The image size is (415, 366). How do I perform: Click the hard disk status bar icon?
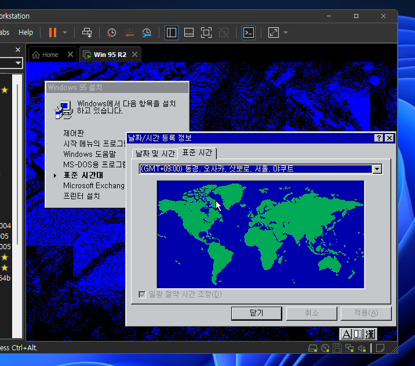point(313,348)
